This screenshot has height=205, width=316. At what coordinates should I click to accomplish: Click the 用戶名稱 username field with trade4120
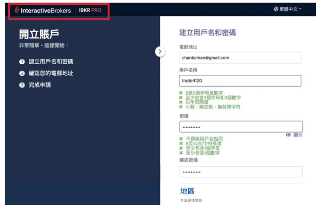pyautogui.click(x=240, y=81)
